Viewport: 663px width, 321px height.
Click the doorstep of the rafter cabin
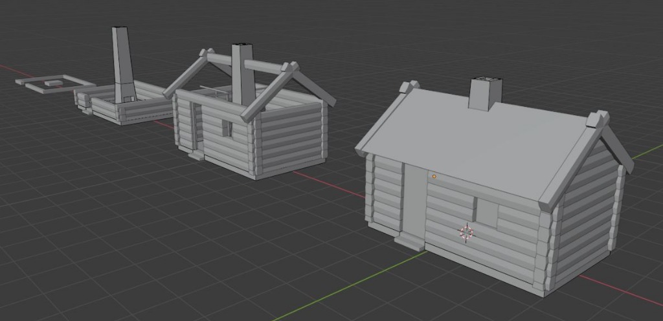tap(195, 155)
